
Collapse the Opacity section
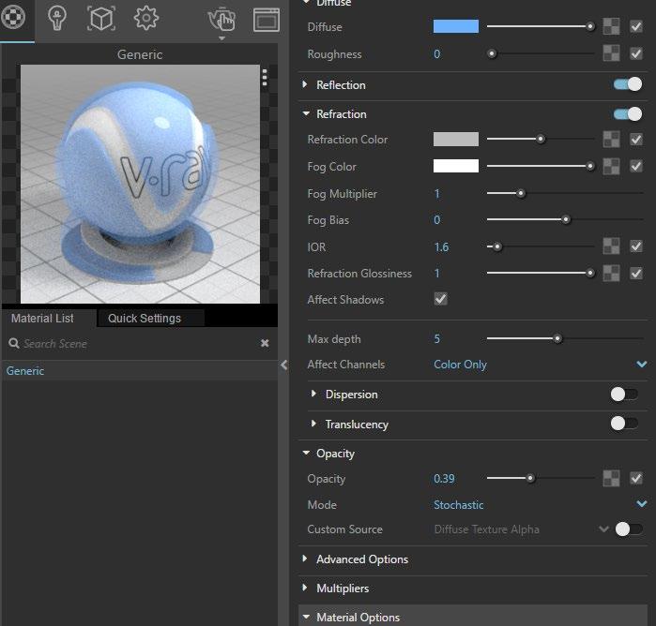[306, 453]
